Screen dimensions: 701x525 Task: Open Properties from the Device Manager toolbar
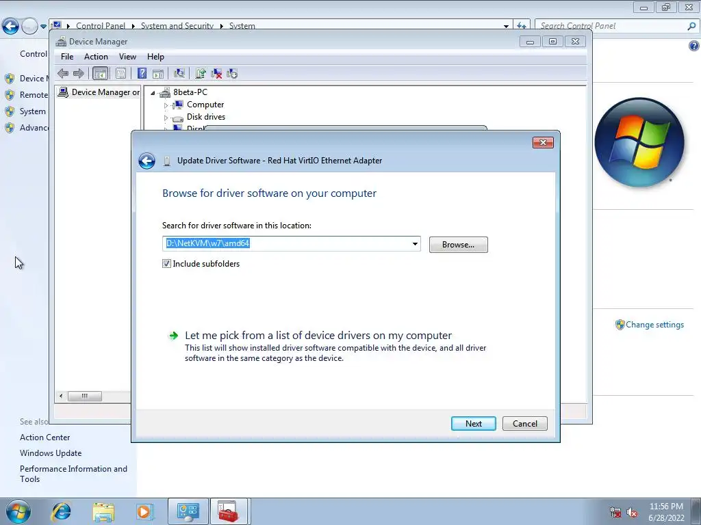click(x=120, y=74)
